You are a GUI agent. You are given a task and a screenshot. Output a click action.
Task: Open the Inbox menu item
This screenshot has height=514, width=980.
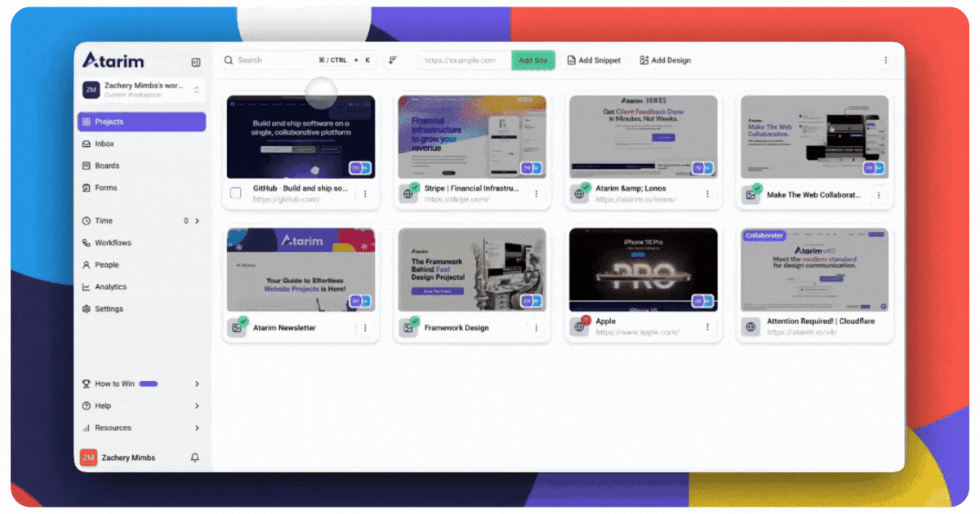(x=105, y=144)
